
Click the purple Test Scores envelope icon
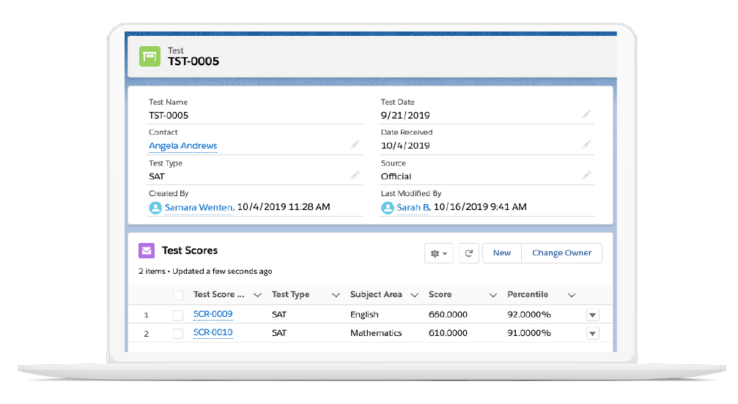tap(147, 251)
